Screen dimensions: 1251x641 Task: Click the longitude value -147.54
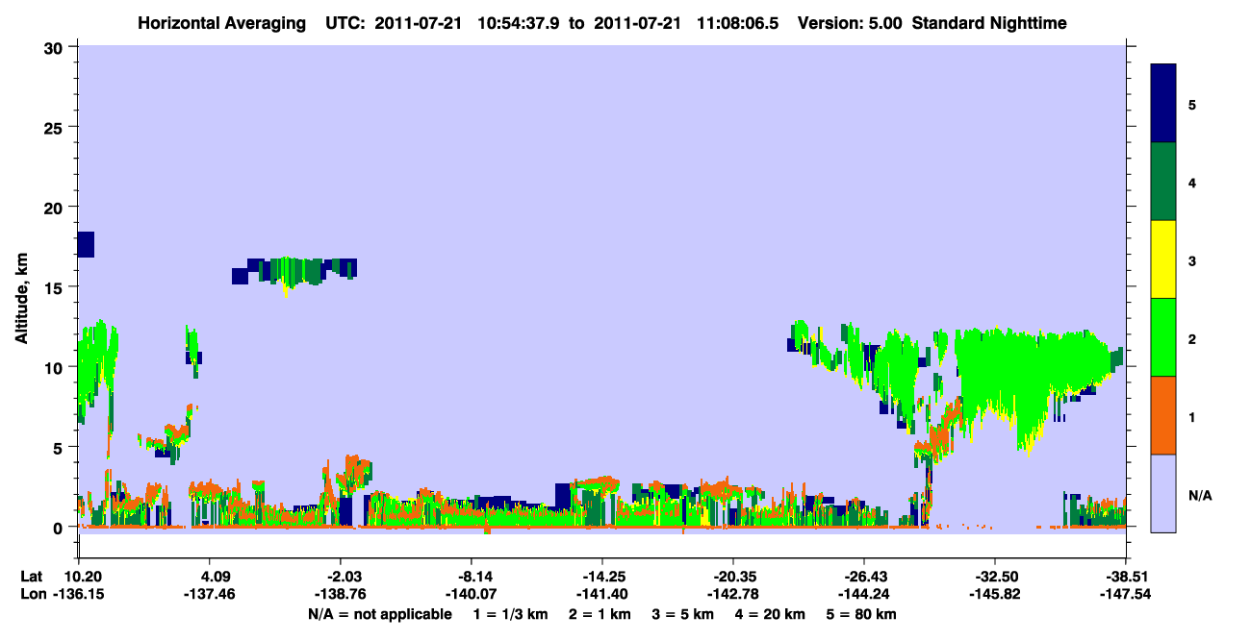point(1125,595)
